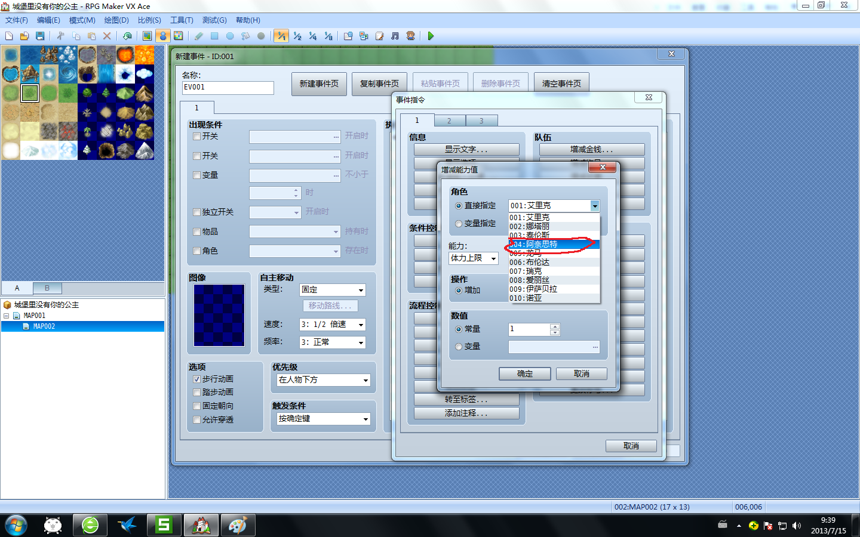Click the event 图像 graphic preview
Screen dimensions: 860x537
[219, 315]
